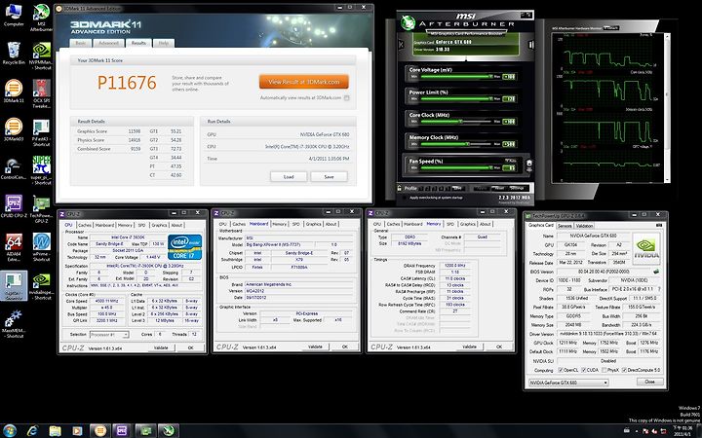
Task: Open the MSI Afterburner desktop shortcut
Action: pyautogui.click(x=41, y=17)
